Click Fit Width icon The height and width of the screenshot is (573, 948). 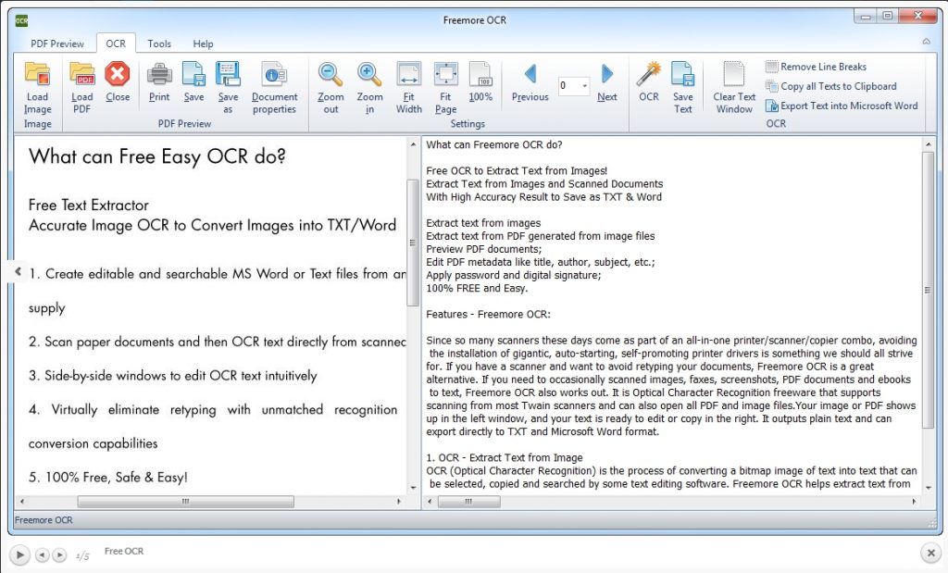(408, 75)
